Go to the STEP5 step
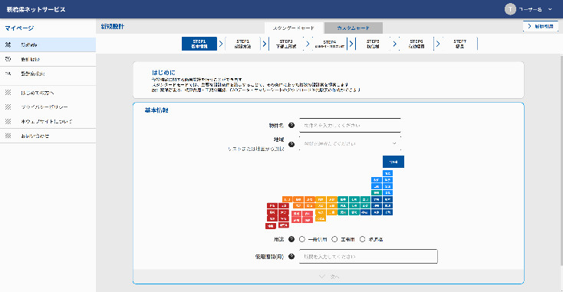This screenshot has height=292, width=563. 373,44
